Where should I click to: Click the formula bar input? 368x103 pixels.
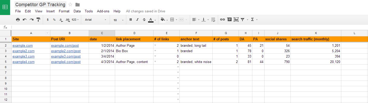[x=189, y=27]
